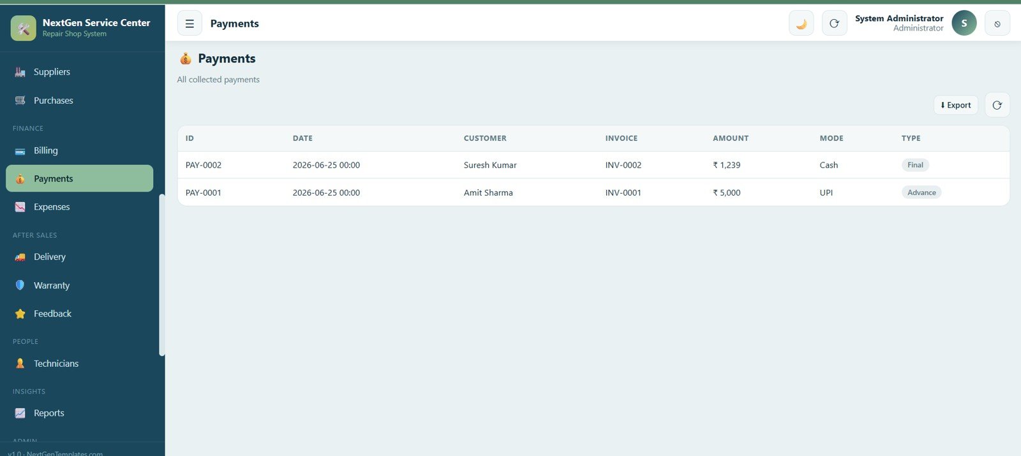Click the Delivery truck icon in sidebar
Image resolution: width=1021 pixels, height=456 pixels.
(x=20, y=257)
